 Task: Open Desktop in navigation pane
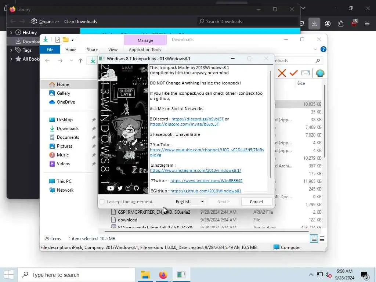click(65, 120)
